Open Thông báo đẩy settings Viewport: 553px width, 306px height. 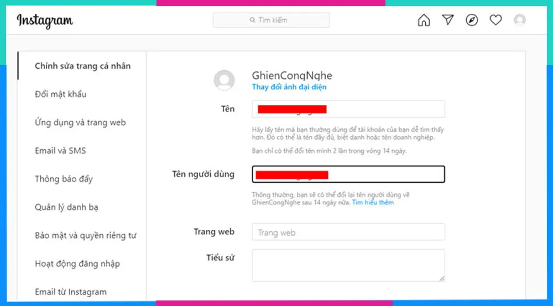tap(64, 179)
